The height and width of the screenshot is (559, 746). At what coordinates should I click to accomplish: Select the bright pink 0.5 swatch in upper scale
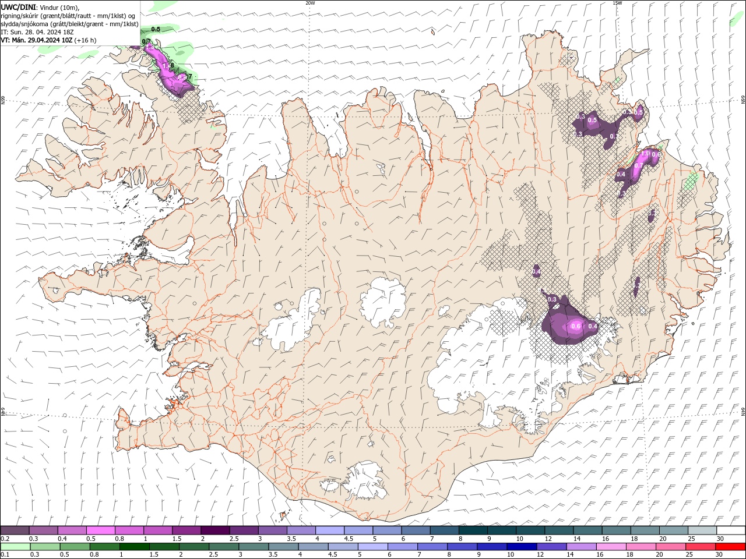(100, 530)
